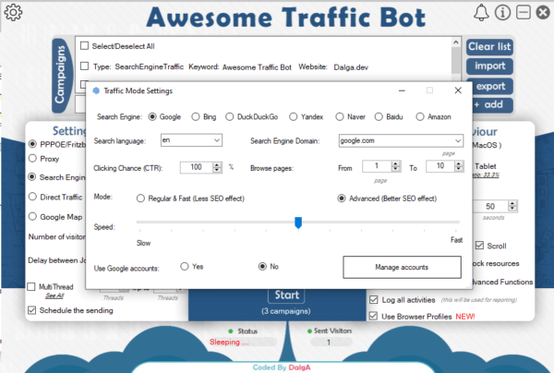Click Browse pages To field

point(440,166)
